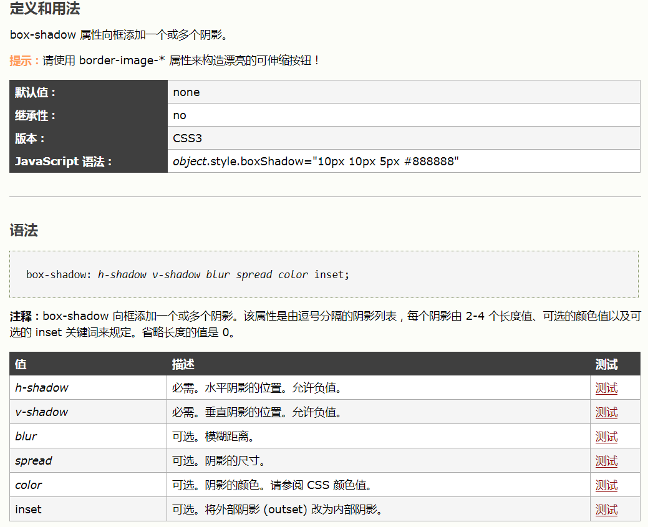Click the v-shadow value cell
Viewport: 648px width, 527px height.
tap(88, 412)
